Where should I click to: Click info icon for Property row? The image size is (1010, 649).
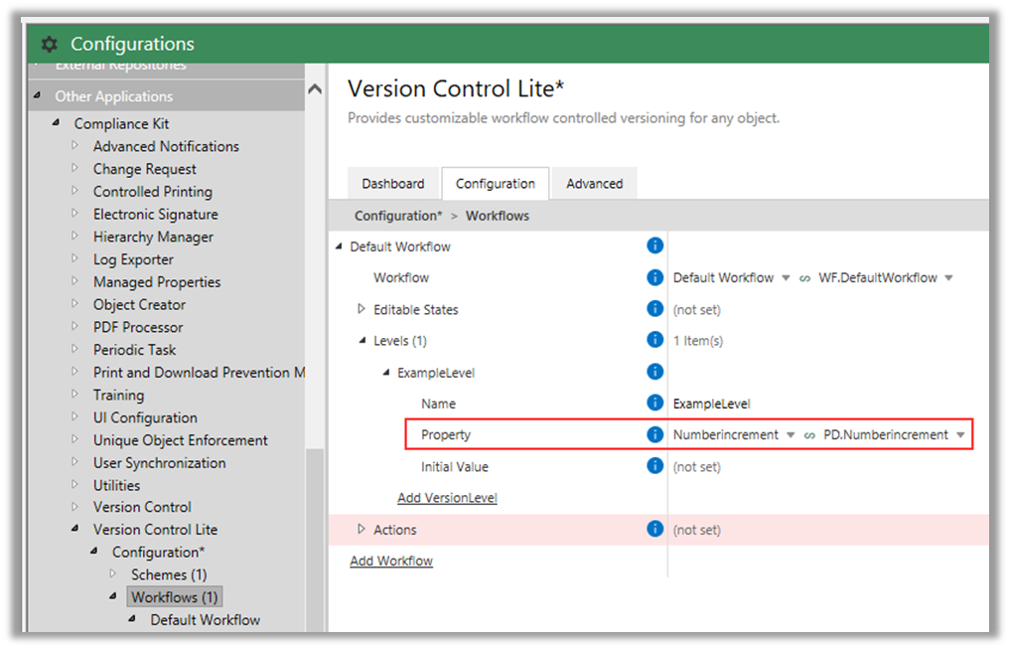point(654,434)
